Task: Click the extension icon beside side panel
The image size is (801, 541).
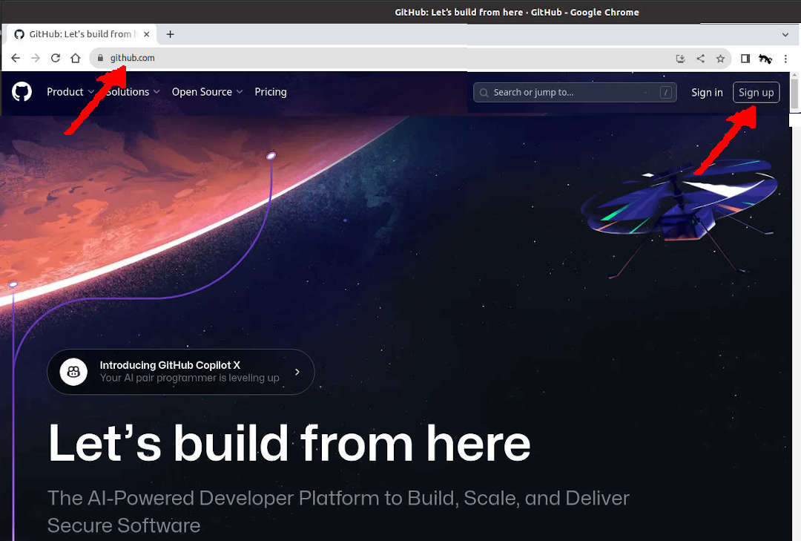Action: [765, 59]
